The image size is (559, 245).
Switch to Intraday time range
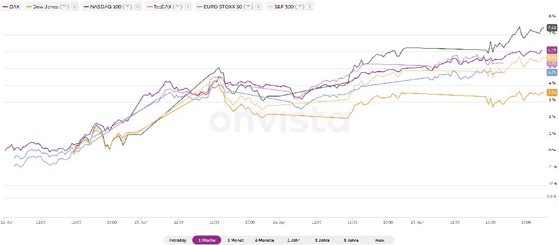tap(178, 240)
